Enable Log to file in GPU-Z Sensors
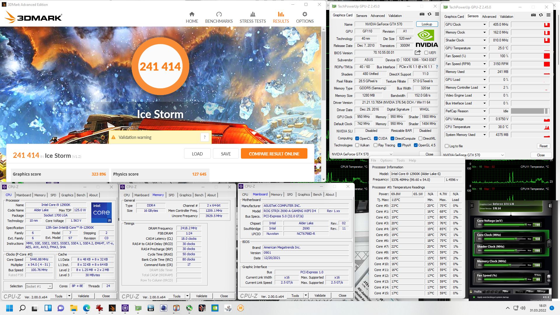The height and width of the screenshot is (315, 560). pos(447,146)
